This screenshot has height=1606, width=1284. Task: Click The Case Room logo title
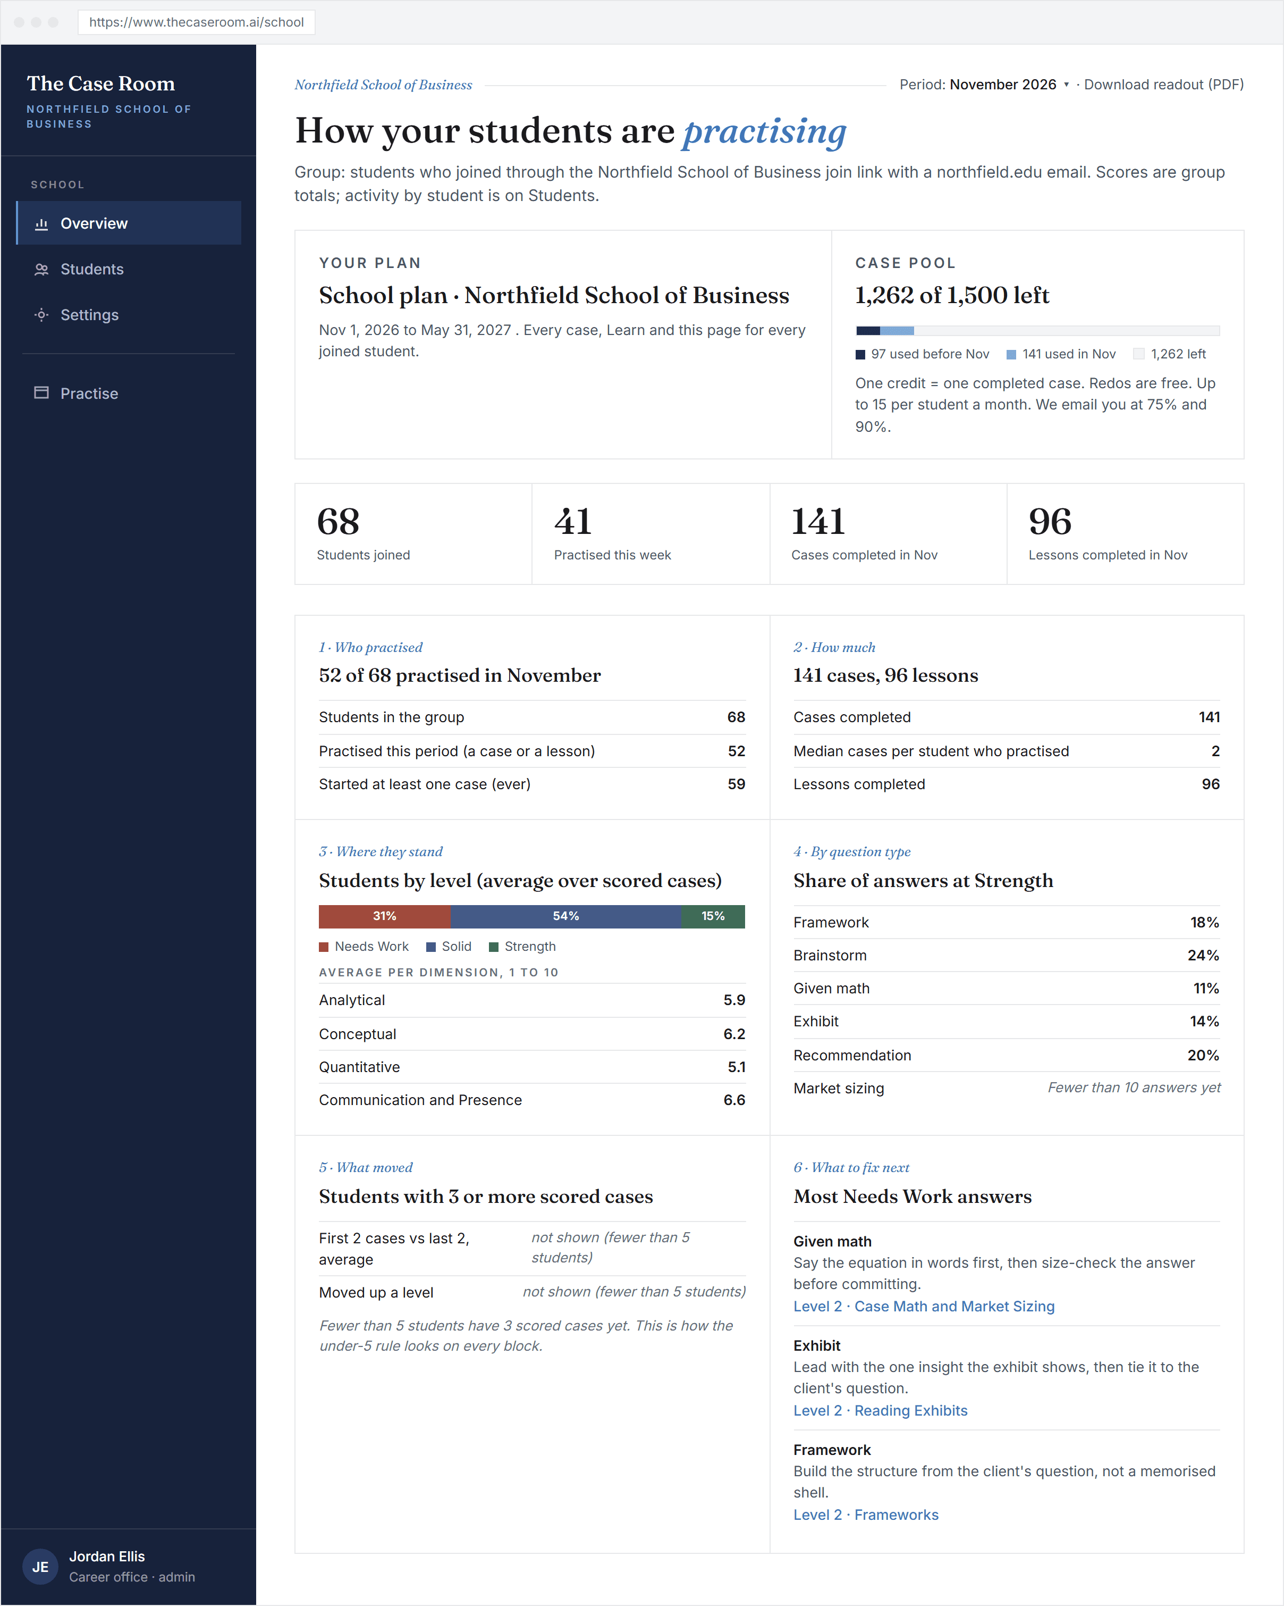(100, 83)
